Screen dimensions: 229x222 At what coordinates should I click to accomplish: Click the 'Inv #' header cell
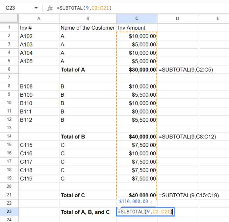click(39, 28)
